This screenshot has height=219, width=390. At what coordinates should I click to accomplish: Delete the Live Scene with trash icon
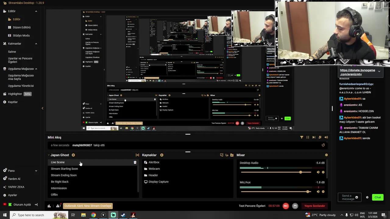point(135,162)
